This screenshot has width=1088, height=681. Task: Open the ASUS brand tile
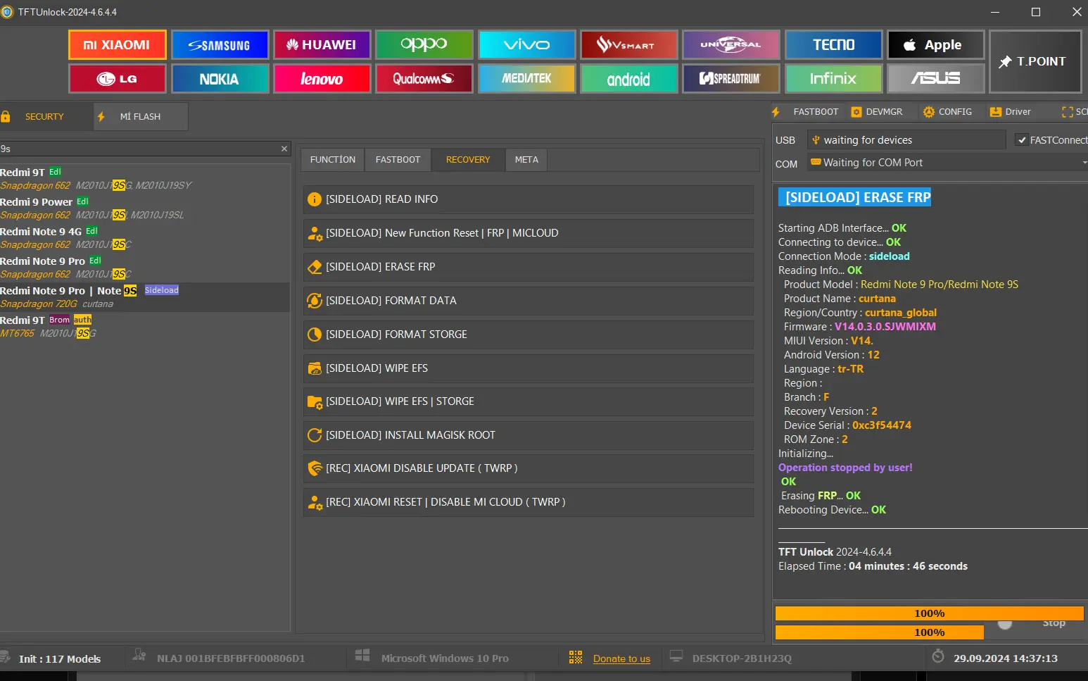pyautogui.click(x=936, y=79)
